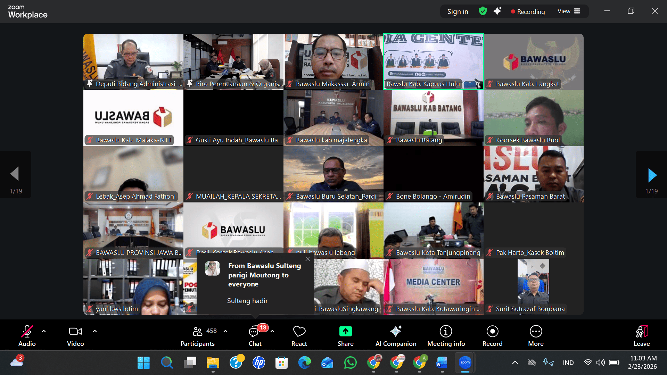Show hidden system tray icons

515,363
